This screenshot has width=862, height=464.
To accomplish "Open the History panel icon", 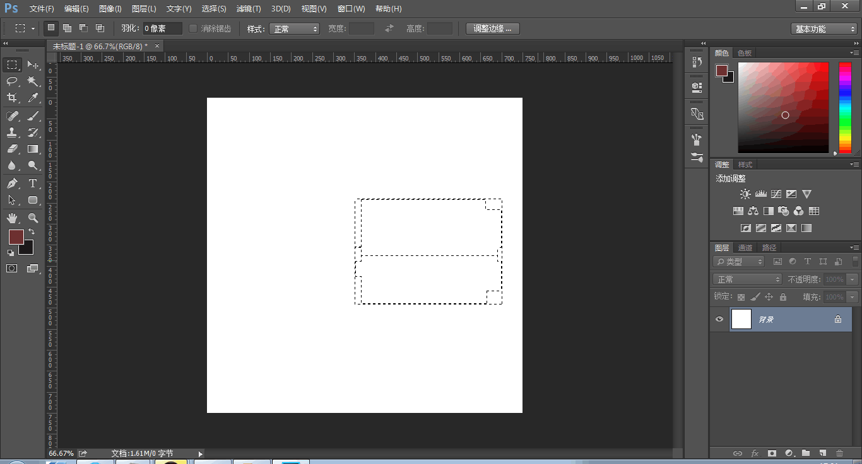I will [697, 62].
